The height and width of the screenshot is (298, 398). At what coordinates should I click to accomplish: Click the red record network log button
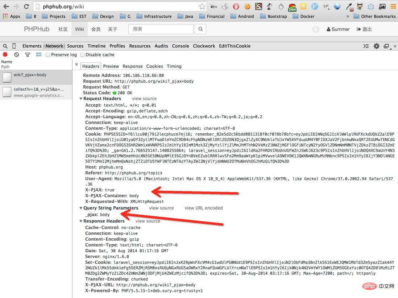click(x=5, y=55)
